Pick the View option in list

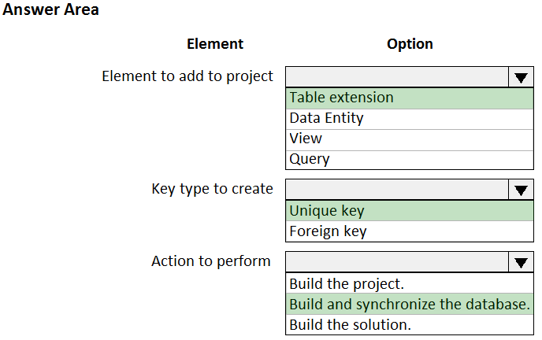coord(306,139)
